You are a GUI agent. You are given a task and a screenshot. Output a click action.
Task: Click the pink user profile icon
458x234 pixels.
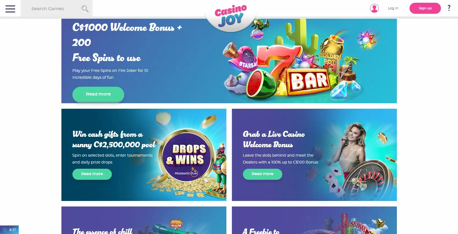[x=374, y=8]
